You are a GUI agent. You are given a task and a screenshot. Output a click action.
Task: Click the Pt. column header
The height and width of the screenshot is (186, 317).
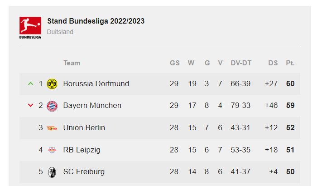pyautogui.click(x=290, y=63)
